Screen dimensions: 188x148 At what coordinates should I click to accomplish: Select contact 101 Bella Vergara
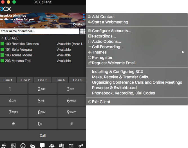43,50
